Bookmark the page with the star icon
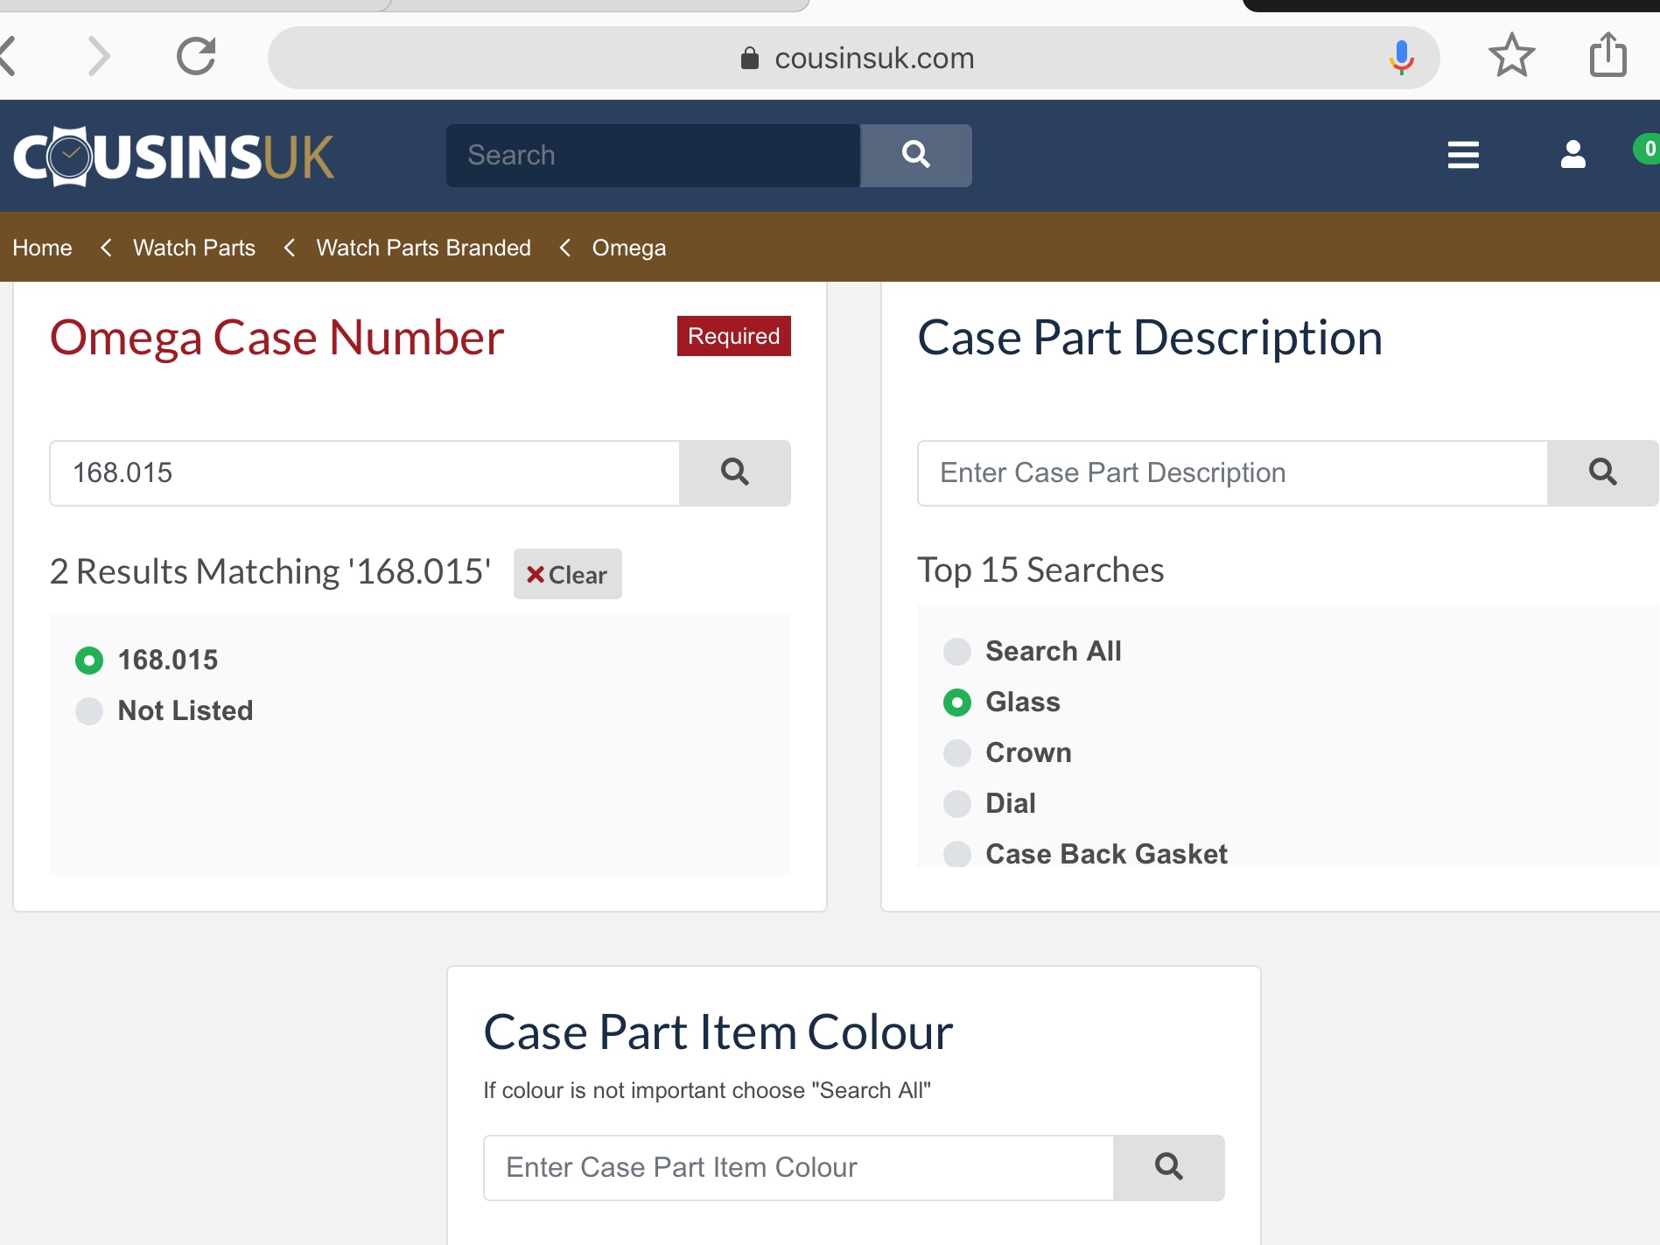This screenshot has width=1660, height=1245. [1511, 56]
